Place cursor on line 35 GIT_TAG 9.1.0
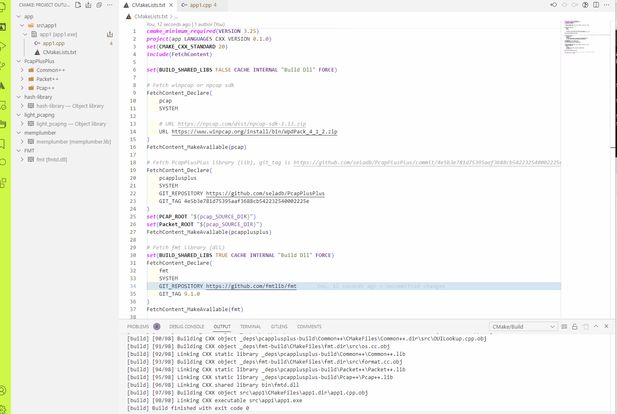This screenshot has height=414, width=617. pos(179,294)
